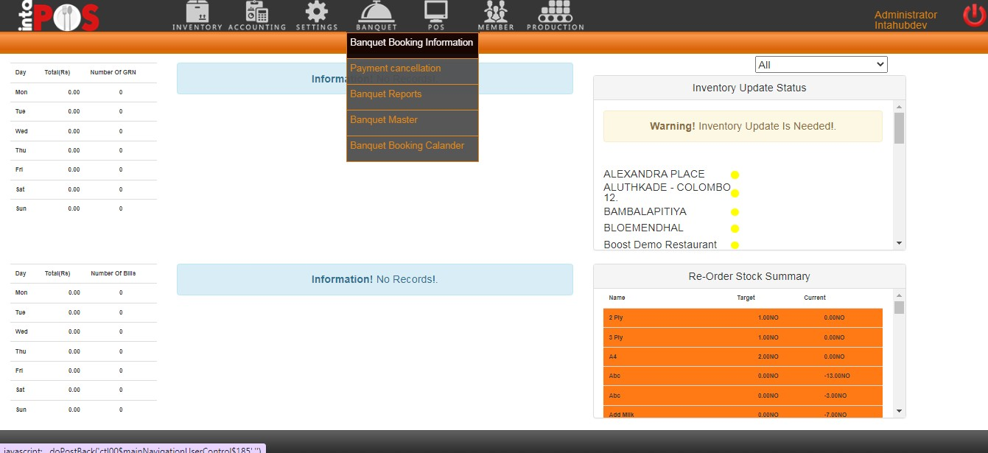Expand the All filter dropdown

pos(821,65)
